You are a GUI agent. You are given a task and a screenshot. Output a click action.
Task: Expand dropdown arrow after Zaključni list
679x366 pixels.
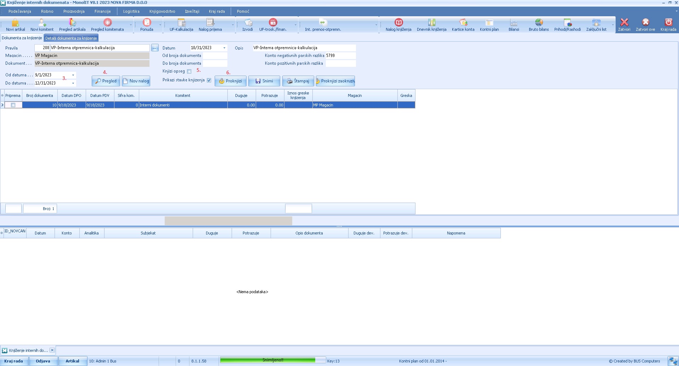point(613,25)
